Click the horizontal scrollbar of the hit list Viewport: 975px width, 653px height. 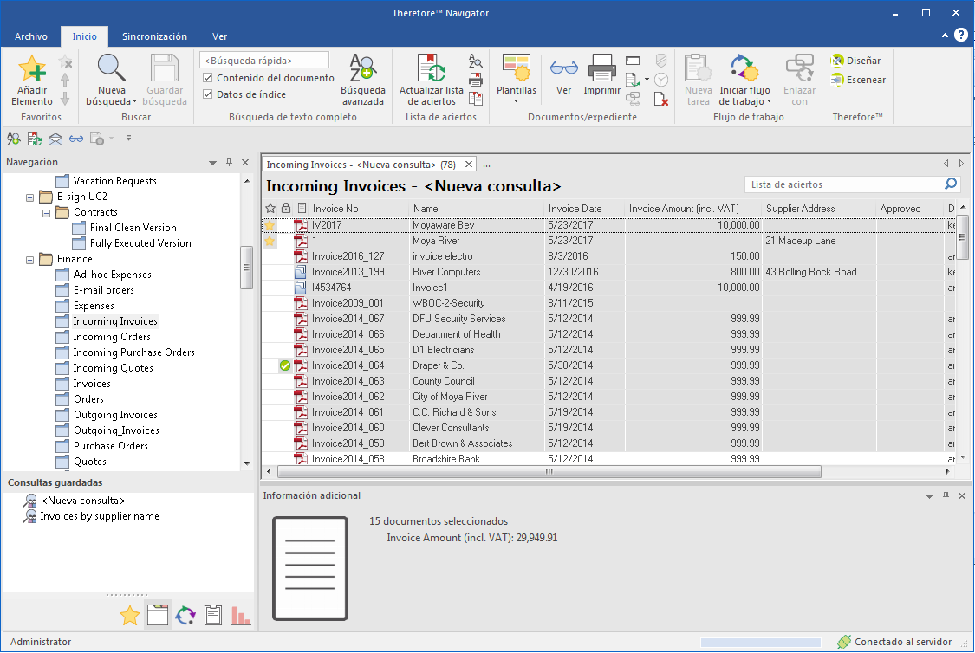click(549, 472)
